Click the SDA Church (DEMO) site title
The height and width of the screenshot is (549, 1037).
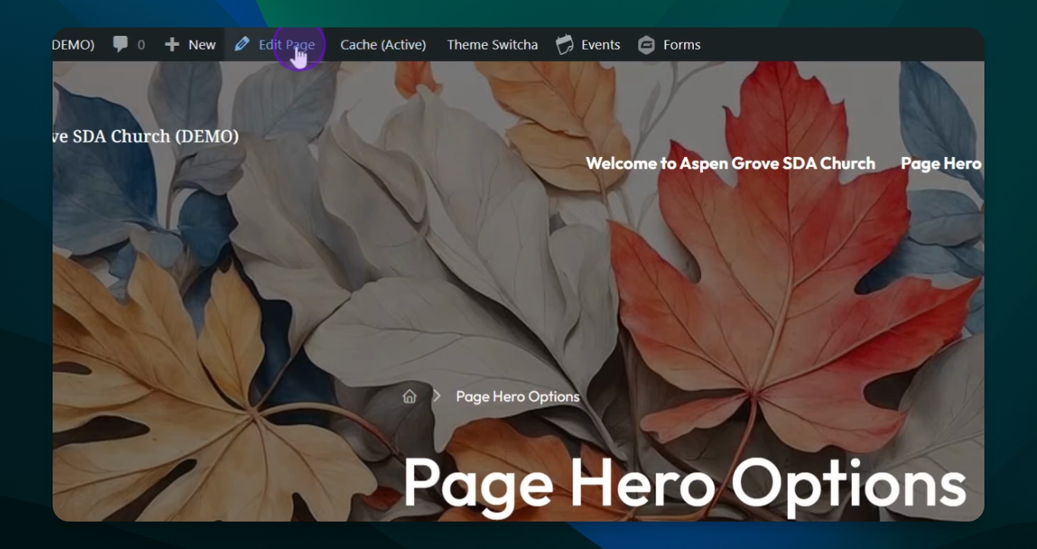click(146, 136)
